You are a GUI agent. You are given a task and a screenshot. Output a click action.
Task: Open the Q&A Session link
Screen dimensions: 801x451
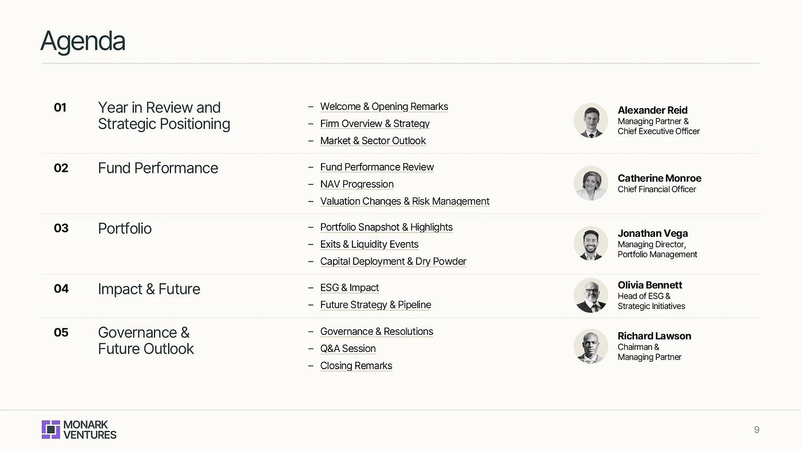coord(348,349)
